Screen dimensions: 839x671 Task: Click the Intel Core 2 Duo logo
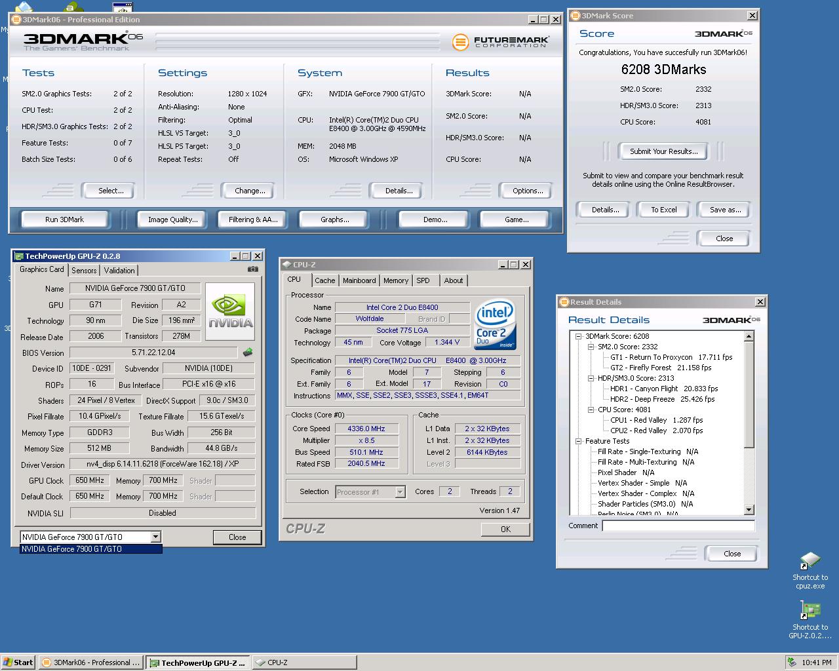click(x=495, y=324)
